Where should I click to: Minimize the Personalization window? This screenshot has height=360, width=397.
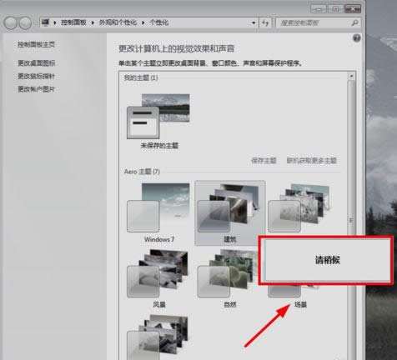(319, 9)
